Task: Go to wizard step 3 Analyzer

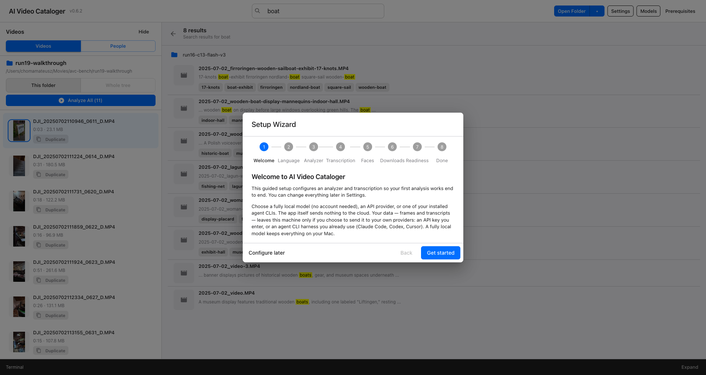Action: pos(314,147)
